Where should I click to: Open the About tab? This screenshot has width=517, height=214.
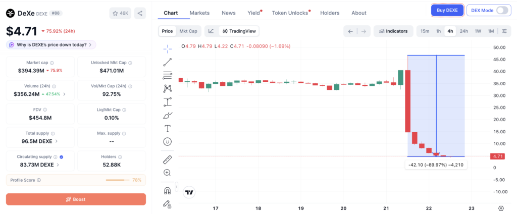[x=359, y=13]
